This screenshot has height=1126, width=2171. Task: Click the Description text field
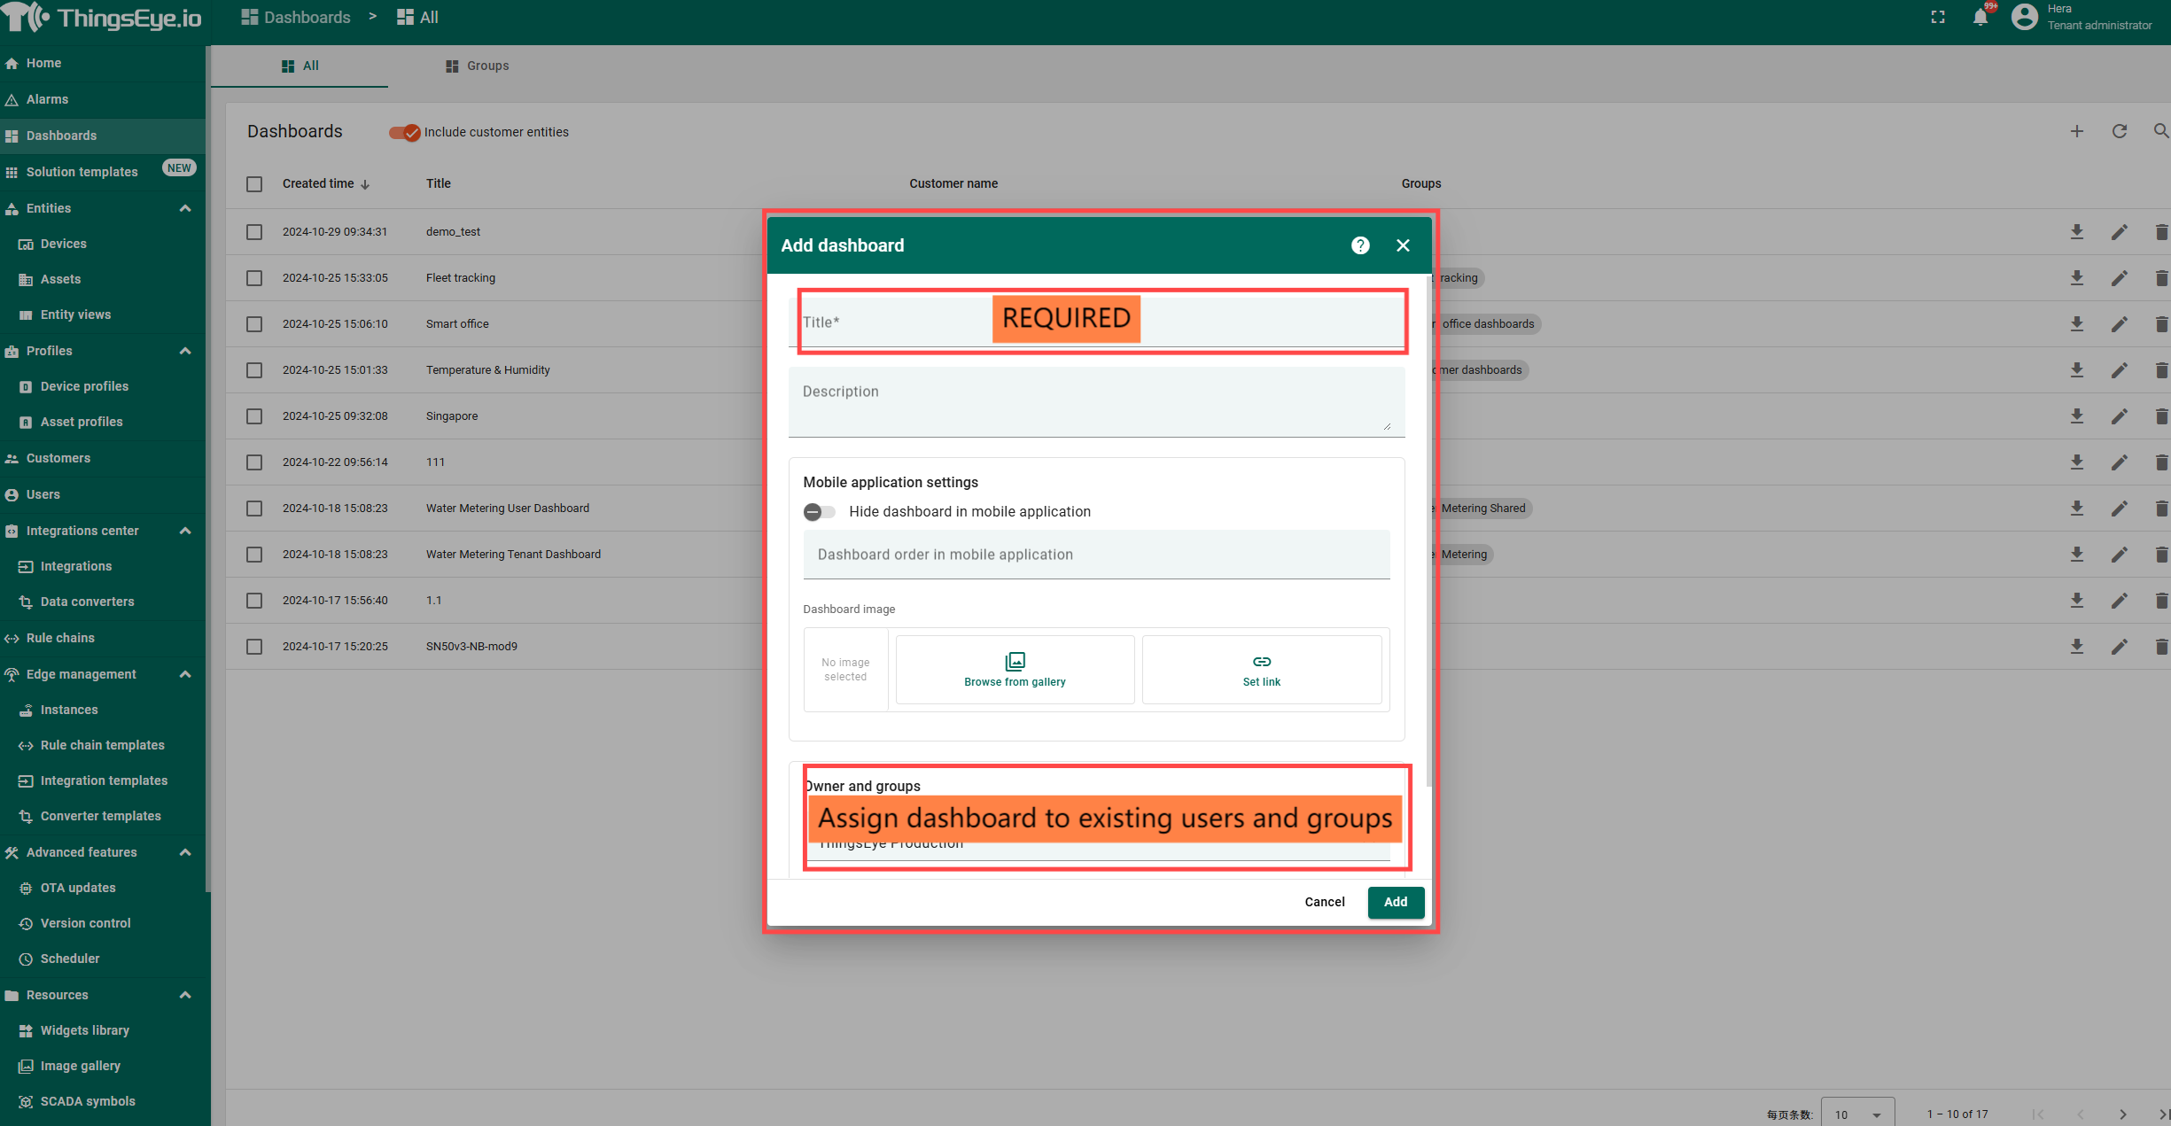click(x=1095, y=401)
